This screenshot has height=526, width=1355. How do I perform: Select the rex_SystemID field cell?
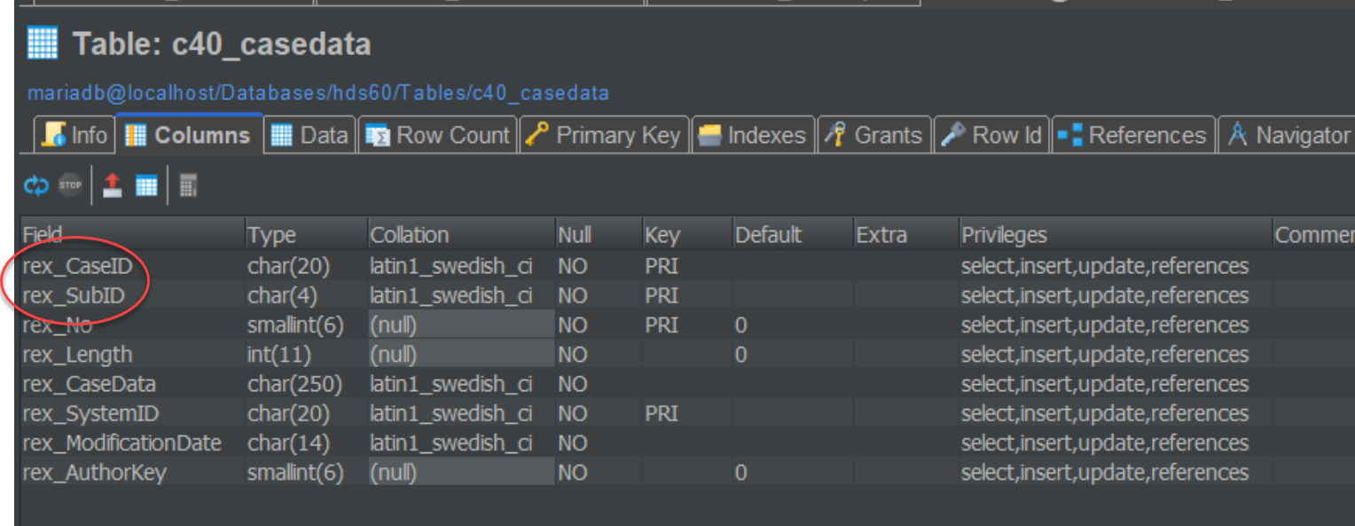pyautogui.click(x=133, y=413)
